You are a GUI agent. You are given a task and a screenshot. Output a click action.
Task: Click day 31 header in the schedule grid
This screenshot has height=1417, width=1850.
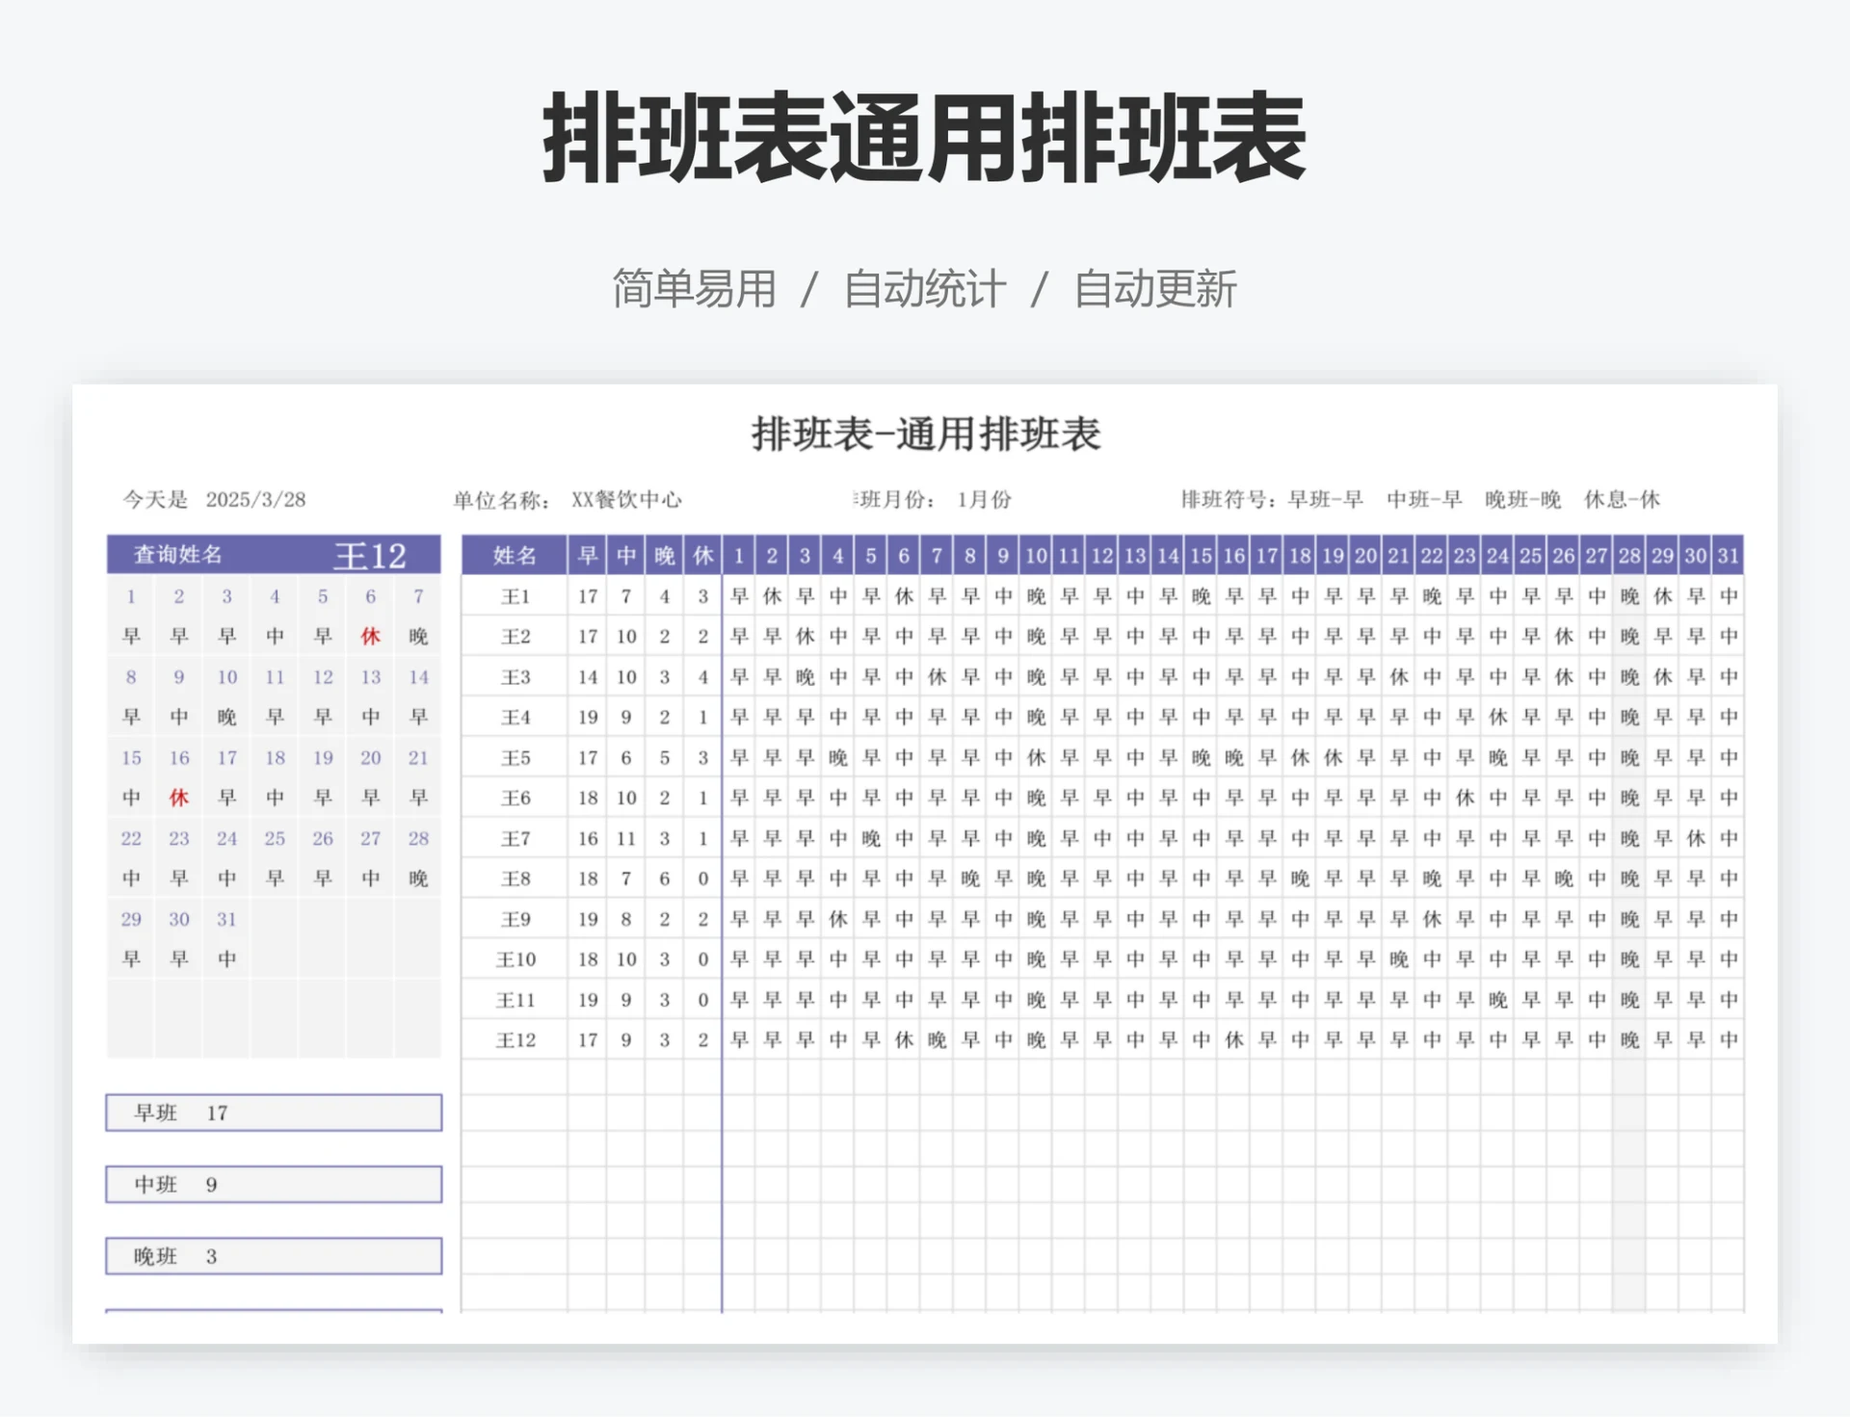tap(1728, 555)
